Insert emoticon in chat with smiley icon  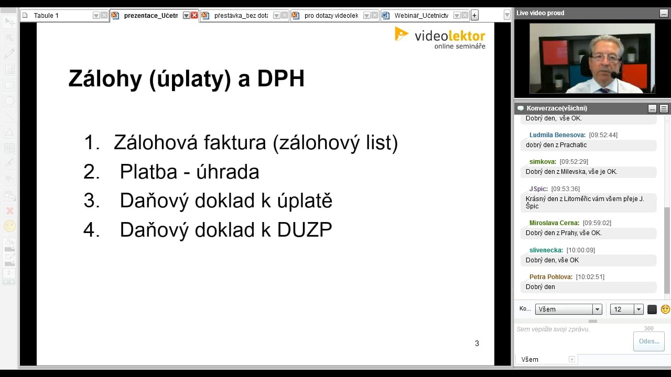(665, 309)
